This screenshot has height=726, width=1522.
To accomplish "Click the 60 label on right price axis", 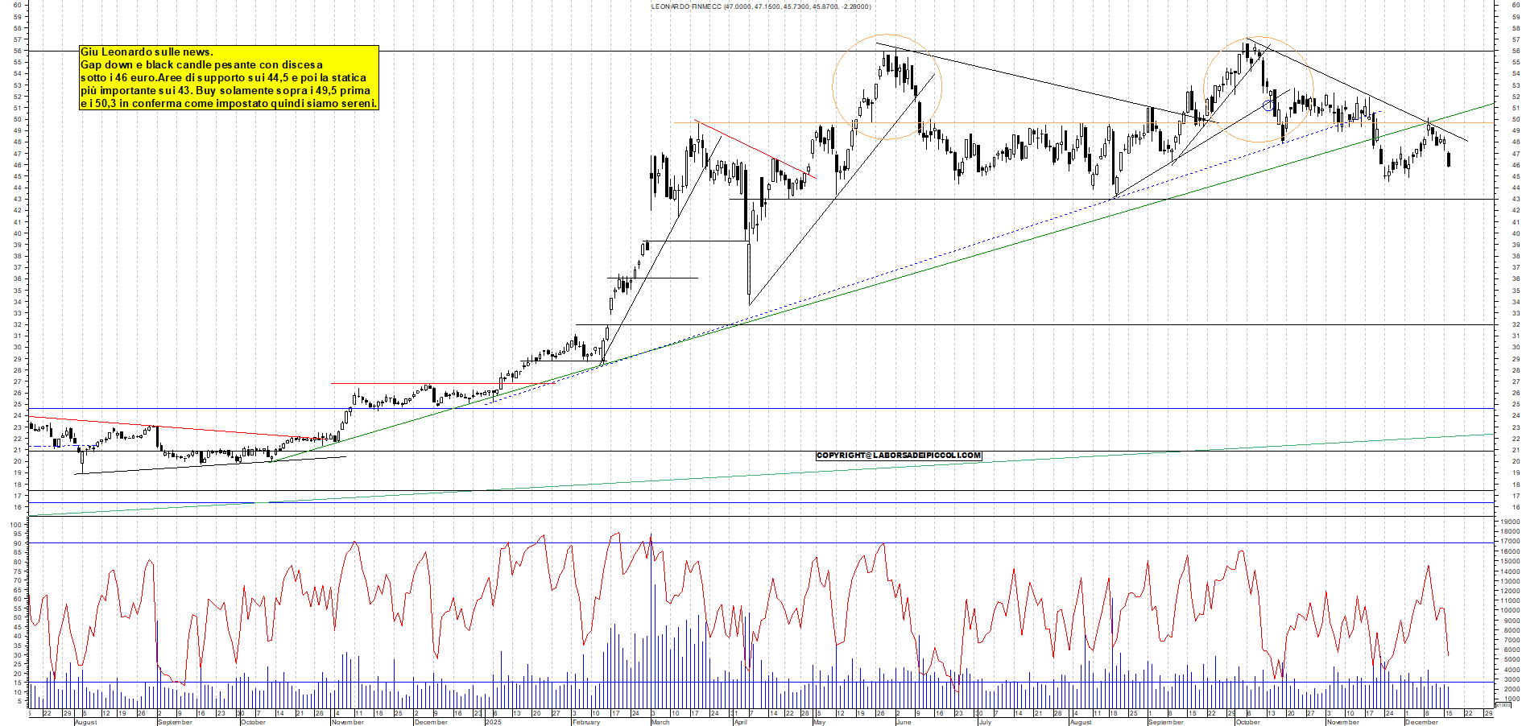I will click(1516, 5).
